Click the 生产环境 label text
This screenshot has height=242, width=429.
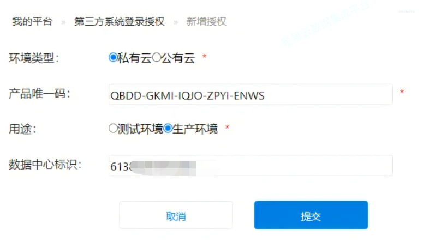pyautogui.click(x=195, y=129)
